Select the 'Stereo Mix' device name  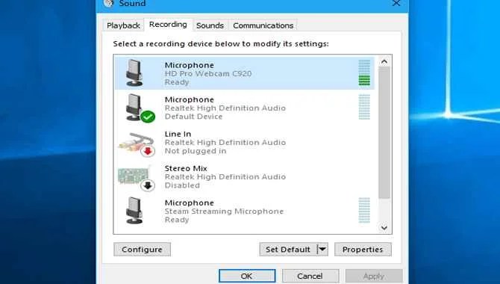point(186,168)
